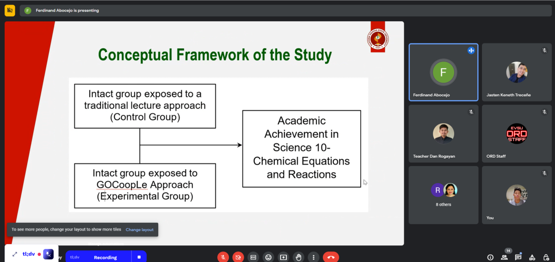Toggle closed captions on
This screenshot has height=262, width=555.
(x=253, y=257)
